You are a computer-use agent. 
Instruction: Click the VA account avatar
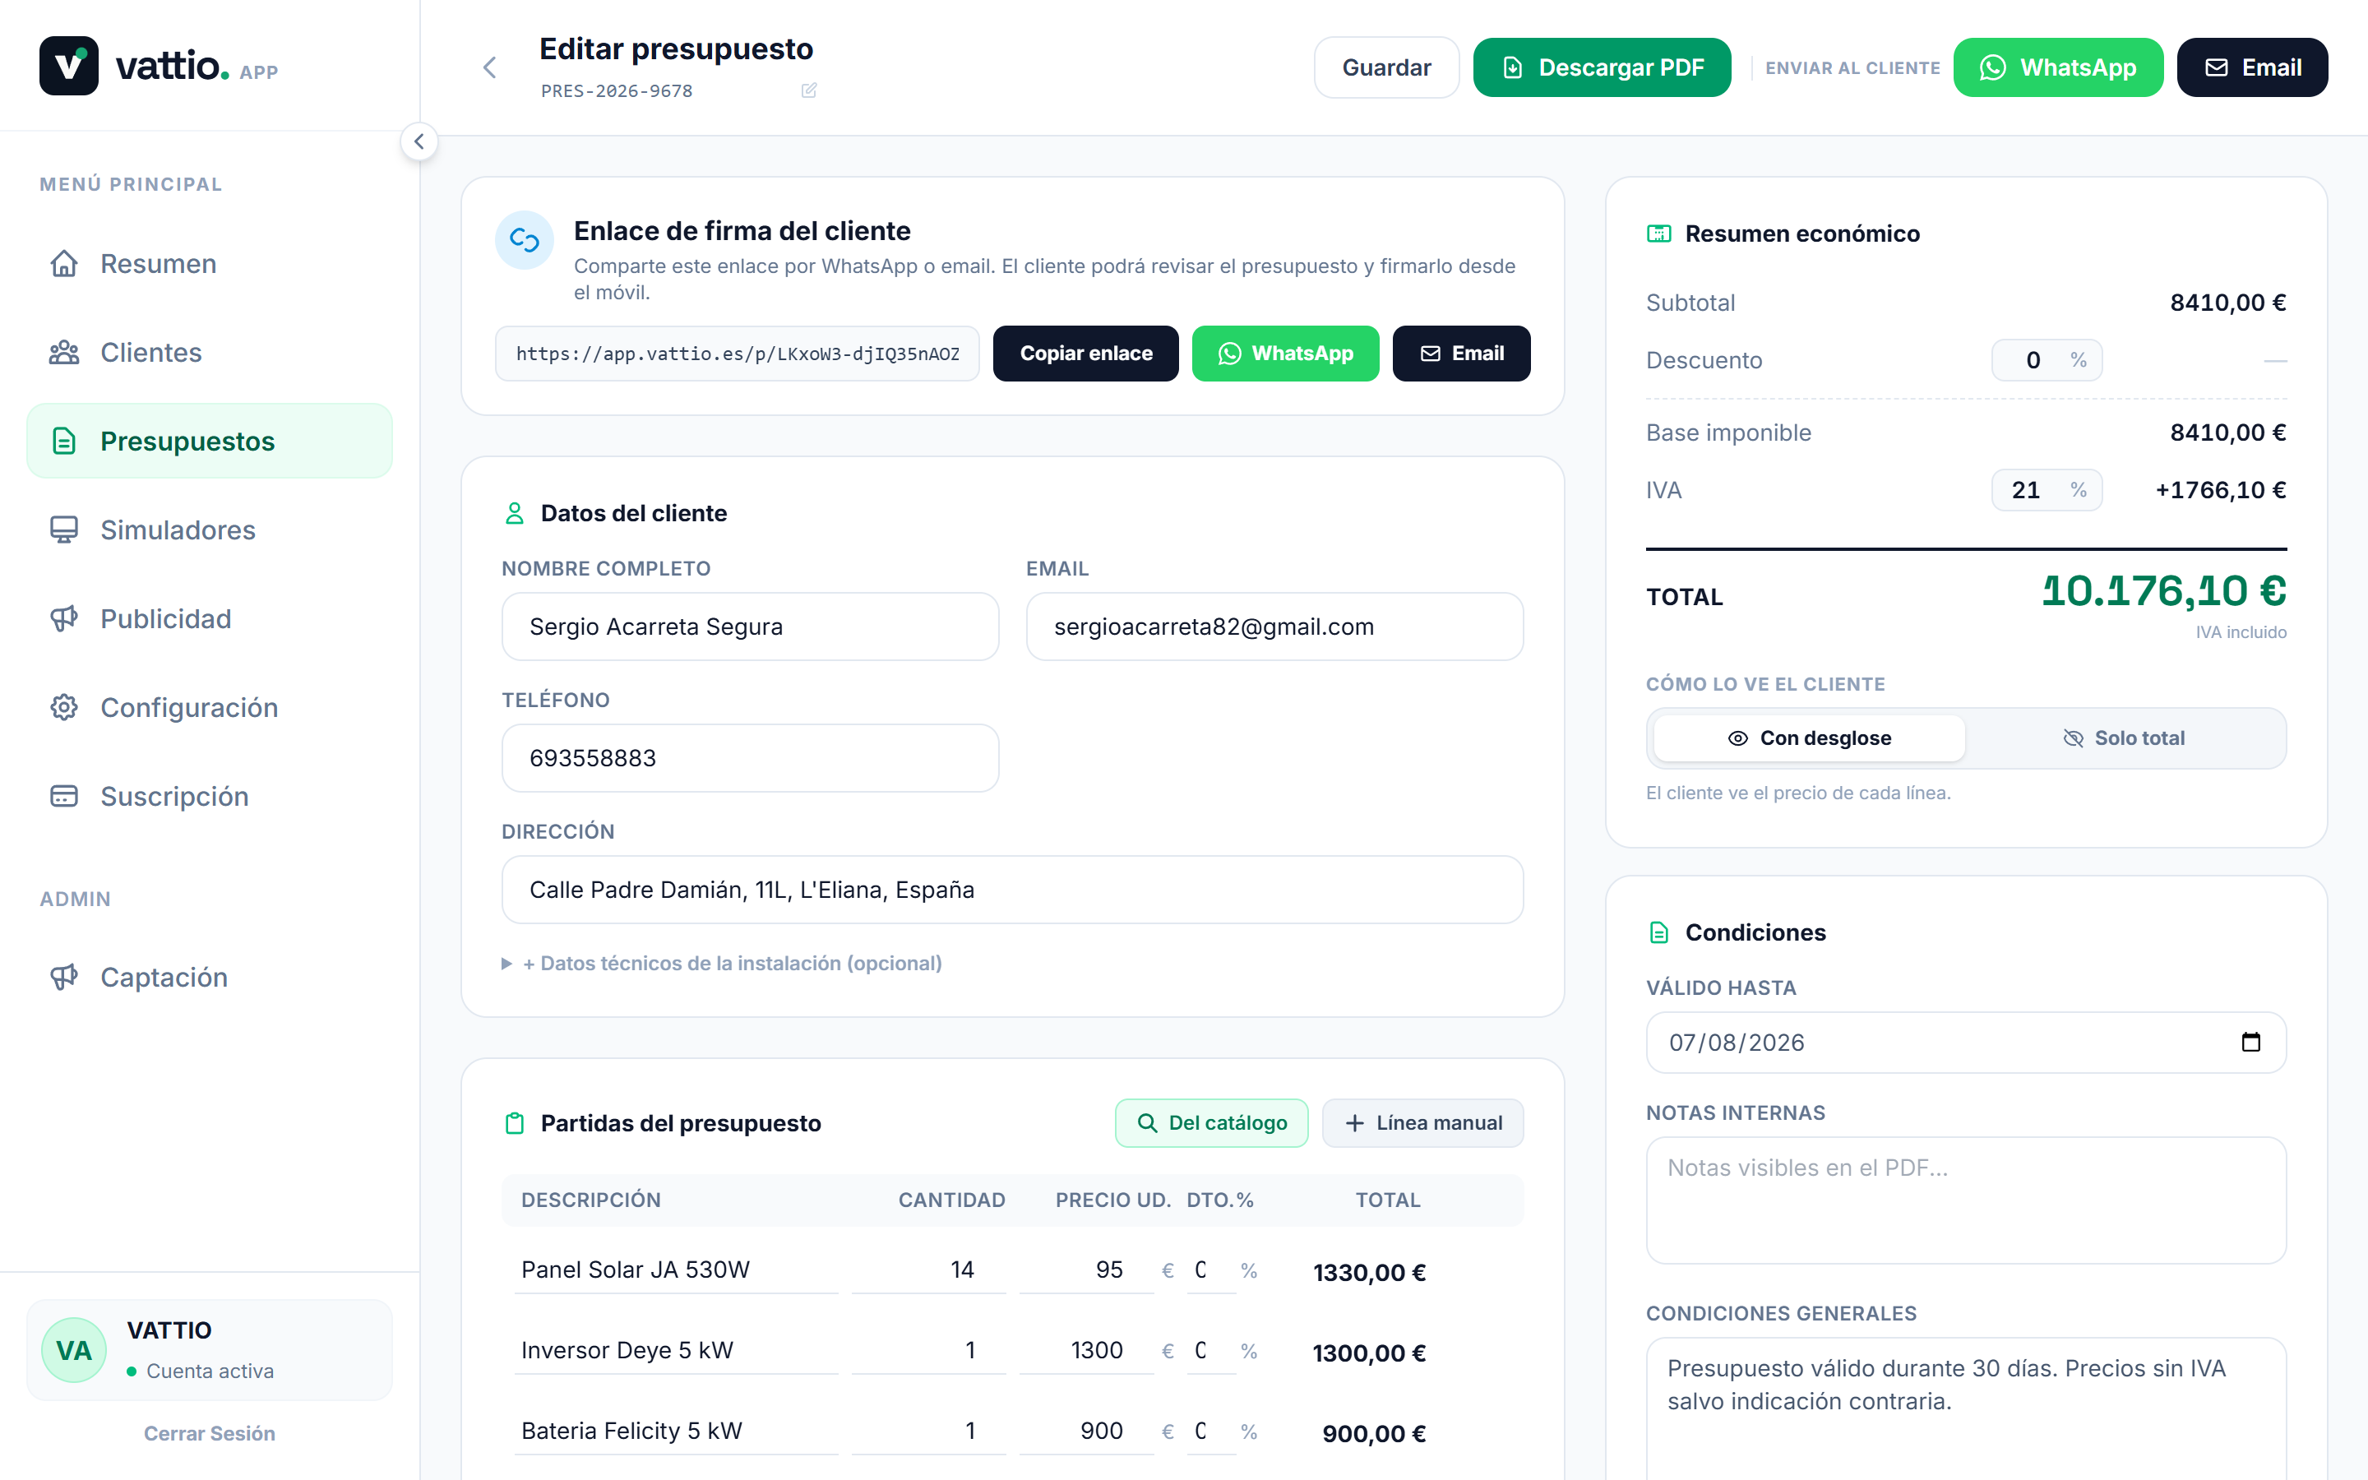(73, 1350)
